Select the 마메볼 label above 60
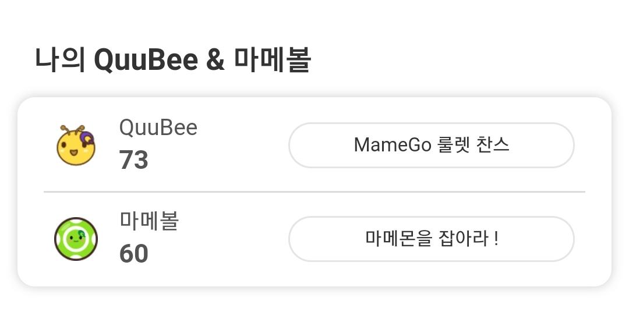This screenshot has width=629, height=315. click(x=149, y=221)
